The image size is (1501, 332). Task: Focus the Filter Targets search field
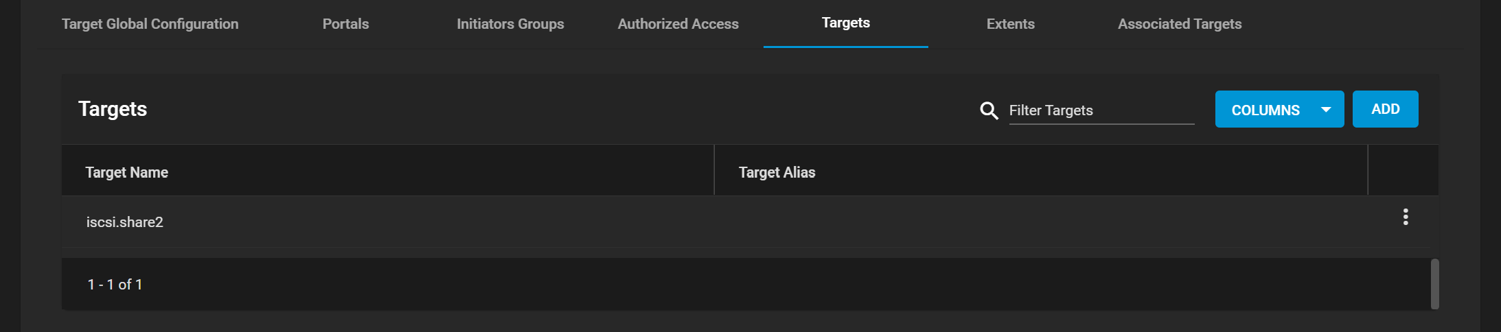(1101, 110)
